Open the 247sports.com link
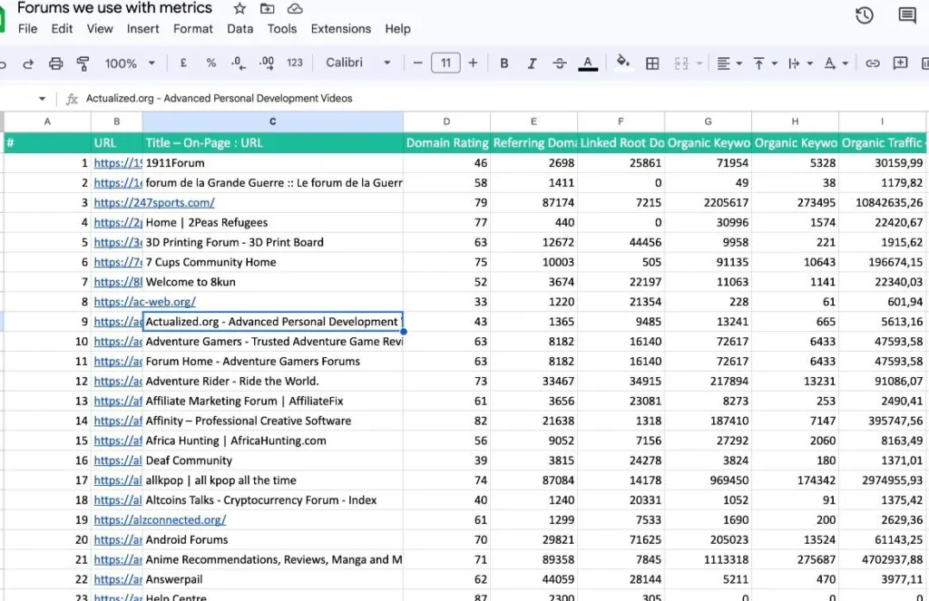The image size is (929, 601). [x=154, y=202]
